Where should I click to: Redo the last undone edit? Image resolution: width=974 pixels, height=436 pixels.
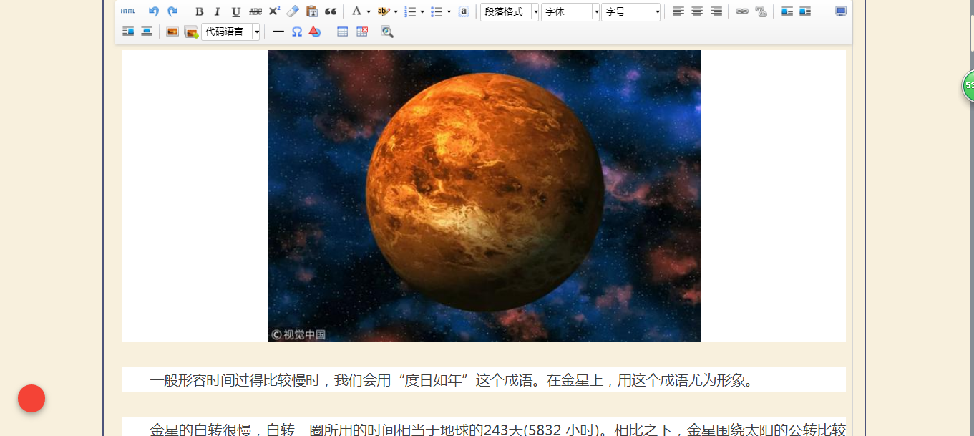coord(172,11)
